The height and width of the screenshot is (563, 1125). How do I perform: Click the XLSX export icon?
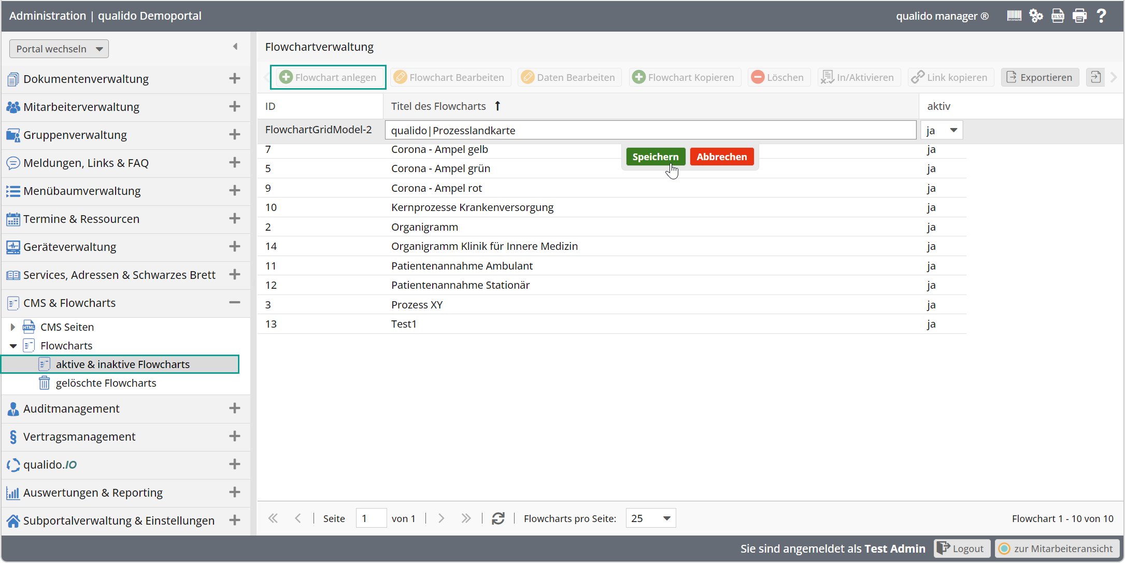click(1058, 16)
